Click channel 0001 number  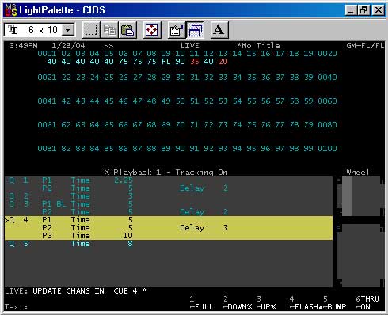point(47,54)
